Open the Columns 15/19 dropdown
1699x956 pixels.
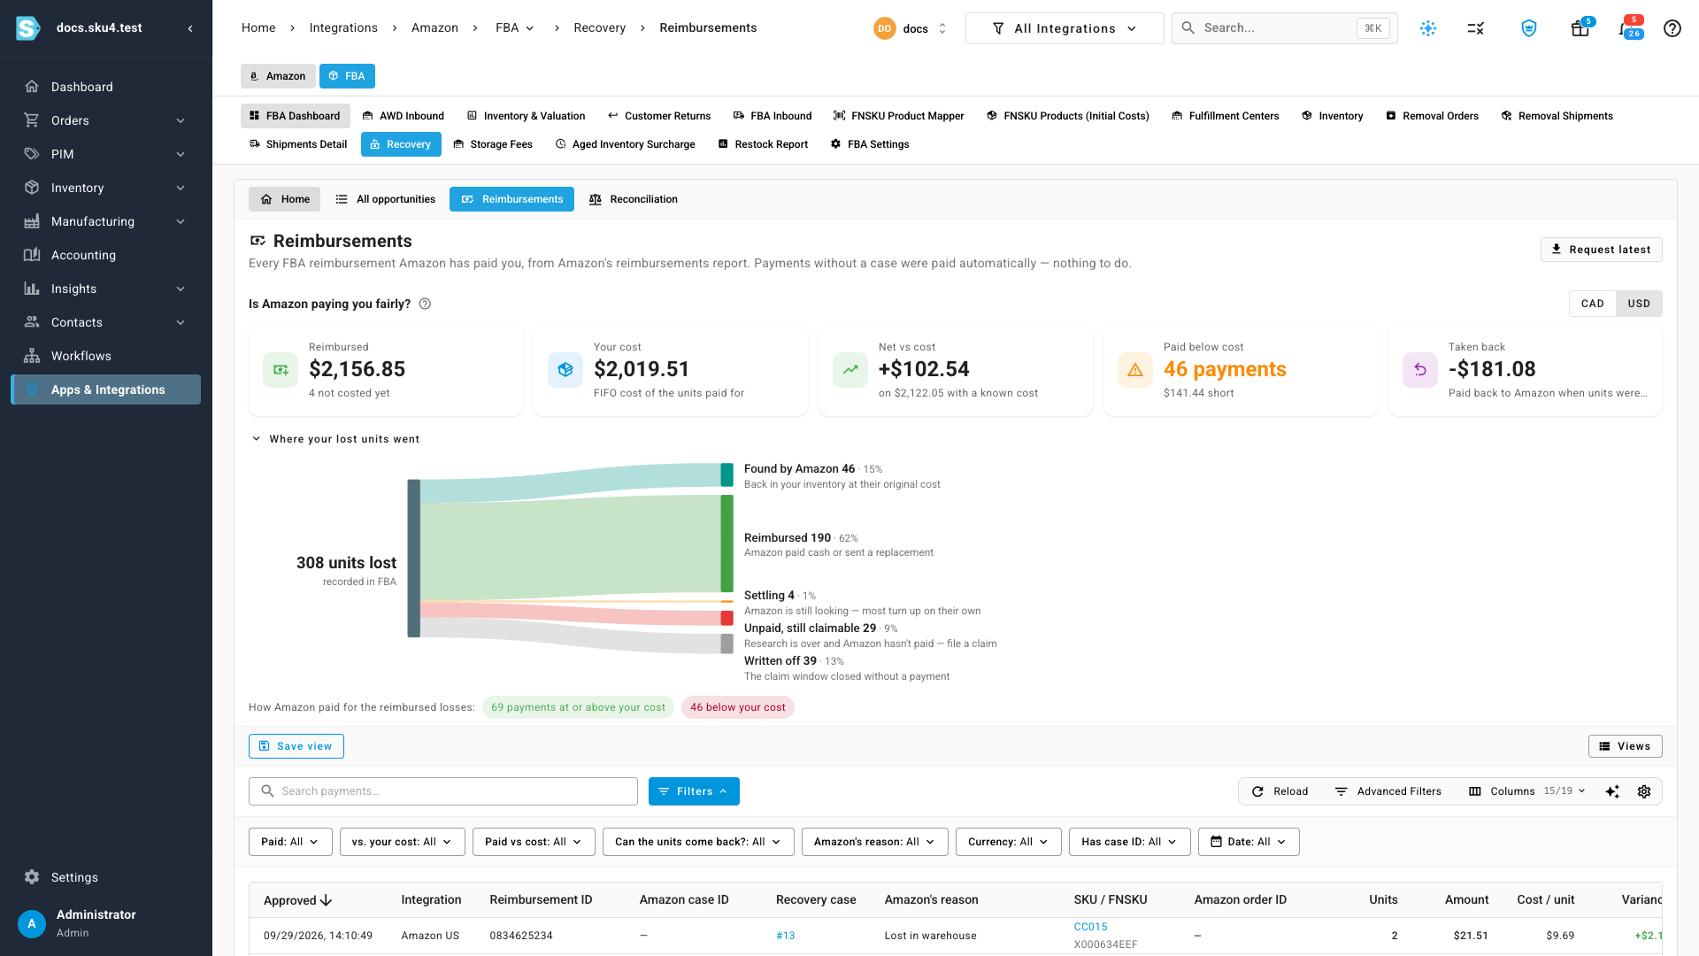click(1527, 791)
